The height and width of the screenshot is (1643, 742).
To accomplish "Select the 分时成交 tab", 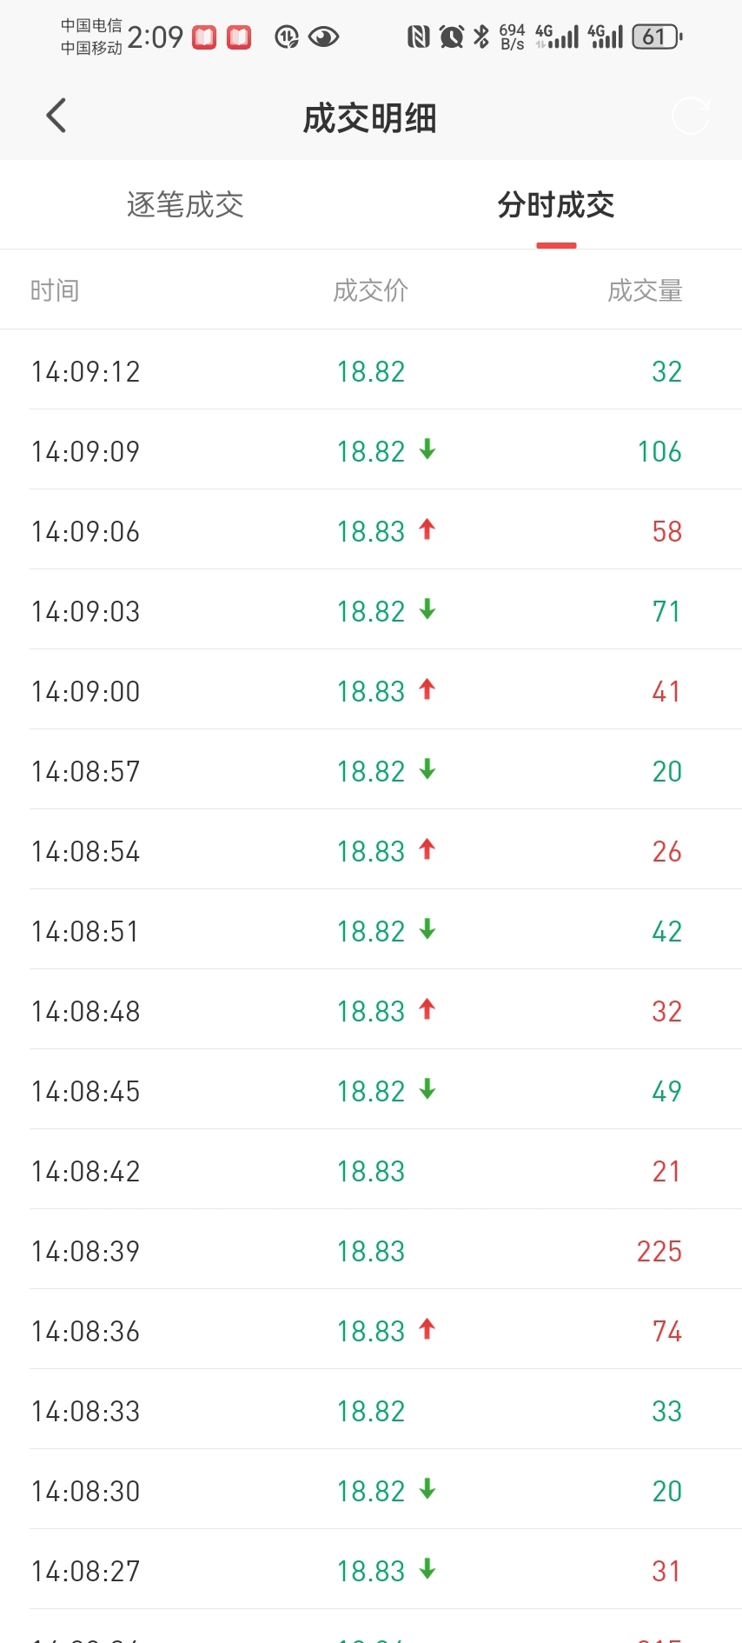I will pos(556,205).
